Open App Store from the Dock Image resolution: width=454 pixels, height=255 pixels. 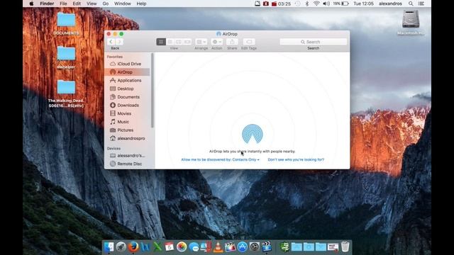243,247
